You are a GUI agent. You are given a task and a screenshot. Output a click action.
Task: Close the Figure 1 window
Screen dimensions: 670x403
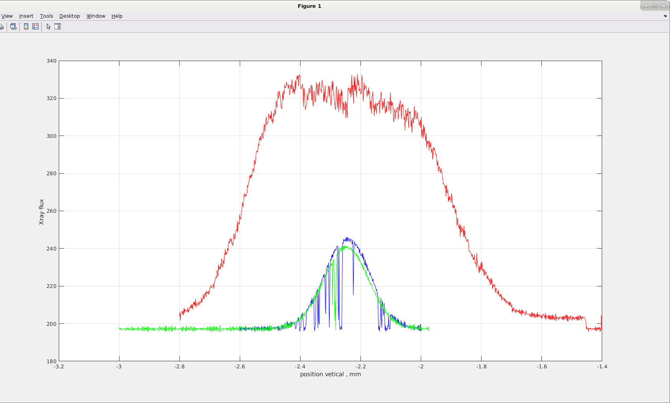664,6
